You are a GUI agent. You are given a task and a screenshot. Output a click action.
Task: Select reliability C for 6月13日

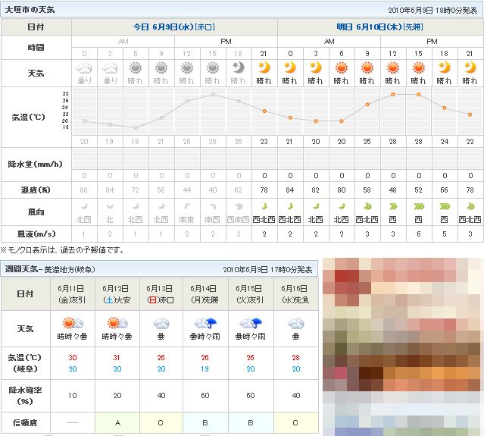click(161, 423)
